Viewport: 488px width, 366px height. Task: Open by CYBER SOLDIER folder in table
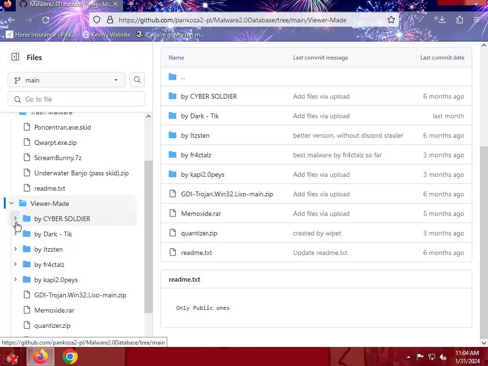pos(209,96)
